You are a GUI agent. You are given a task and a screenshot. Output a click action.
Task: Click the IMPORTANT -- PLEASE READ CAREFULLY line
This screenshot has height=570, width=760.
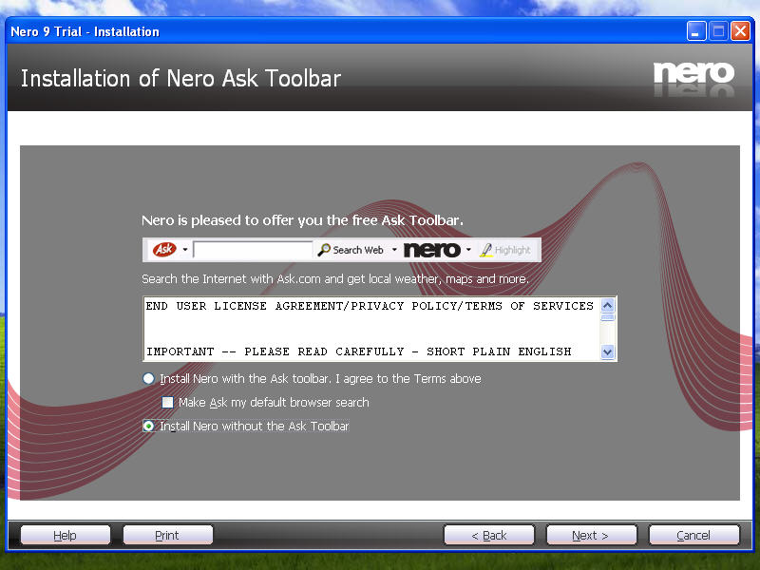click(x=359, y=351)
